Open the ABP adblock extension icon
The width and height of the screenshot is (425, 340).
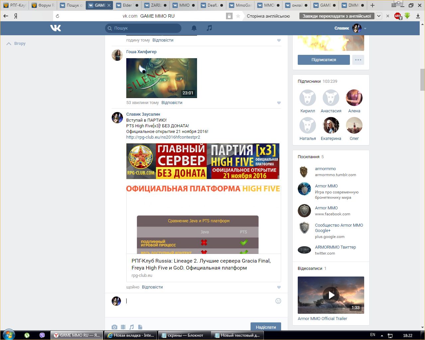tap(398, 16)
